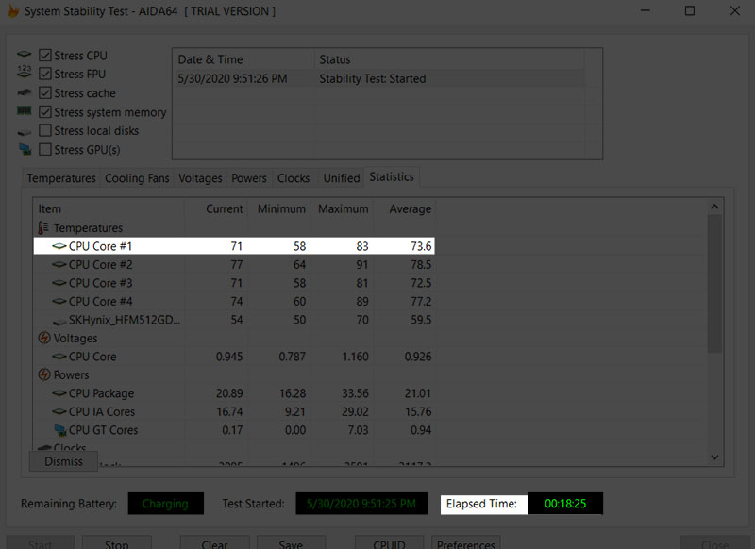
Task: Click the CPU Package chip icon
Action: tap(59, 393)
